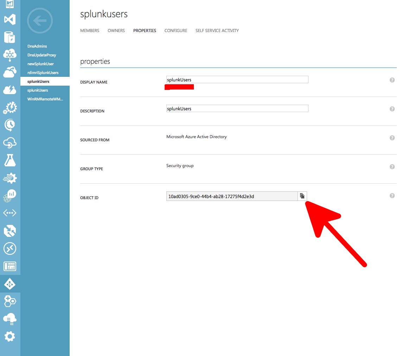Show help for Group Type

392,167
